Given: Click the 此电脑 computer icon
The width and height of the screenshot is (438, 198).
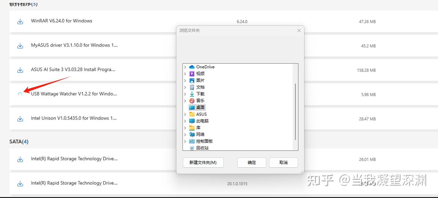Looking at the screenshot, I should [192, 121].
